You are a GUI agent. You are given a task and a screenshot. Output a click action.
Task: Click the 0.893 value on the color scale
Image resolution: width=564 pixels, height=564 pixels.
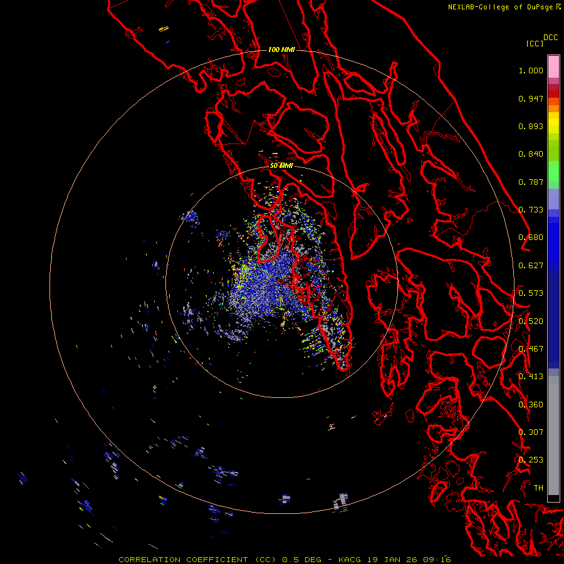click(x=531, y=126)
